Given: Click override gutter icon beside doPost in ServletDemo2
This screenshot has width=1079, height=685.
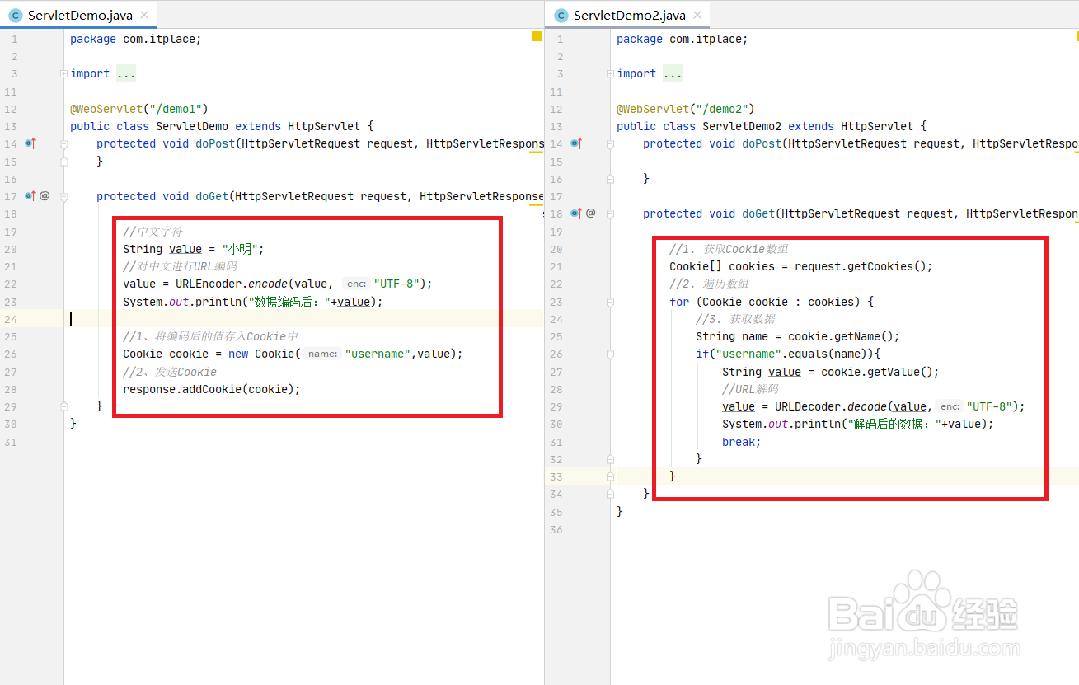Looking at the screenshot, I should pos(576,143).
